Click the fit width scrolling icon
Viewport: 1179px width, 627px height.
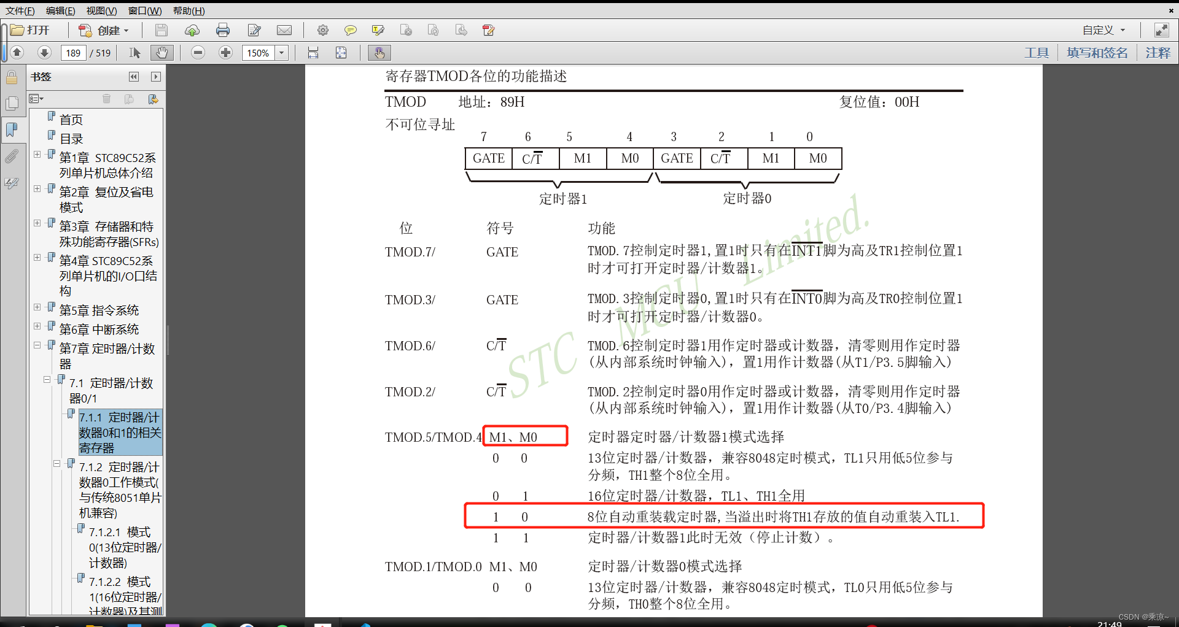313,53
